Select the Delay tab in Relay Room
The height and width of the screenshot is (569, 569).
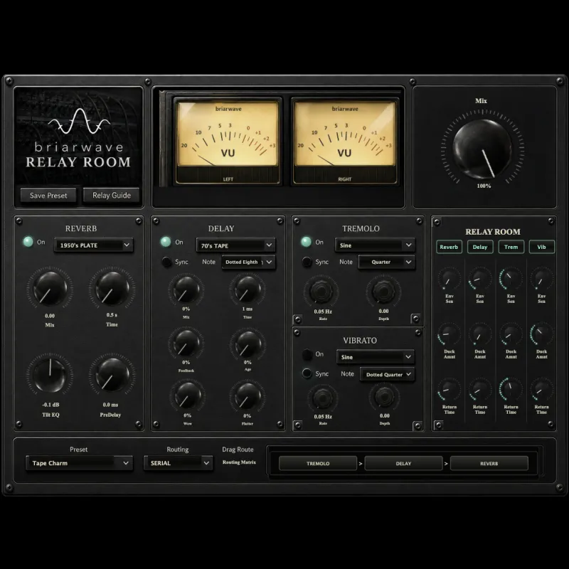[480, 247]
